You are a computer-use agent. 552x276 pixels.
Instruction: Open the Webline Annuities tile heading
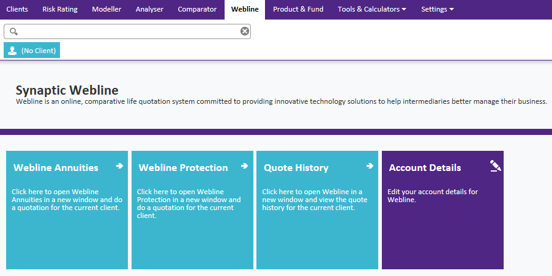coord(56,167)
